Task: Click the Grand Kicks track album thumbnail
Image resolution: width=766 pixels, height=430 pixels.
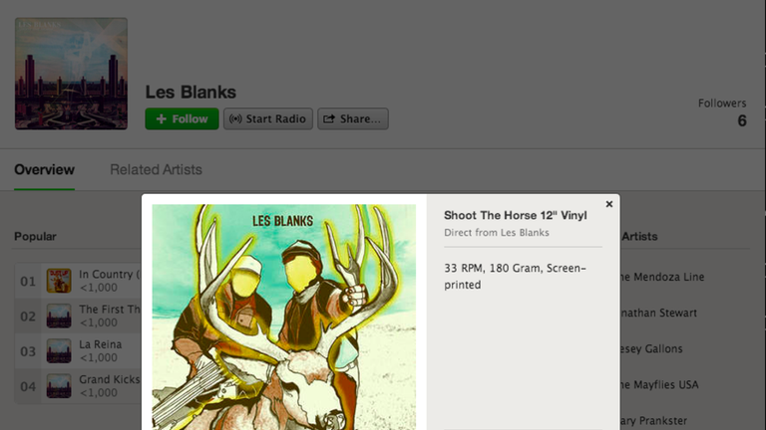Action: pos(59,386)
